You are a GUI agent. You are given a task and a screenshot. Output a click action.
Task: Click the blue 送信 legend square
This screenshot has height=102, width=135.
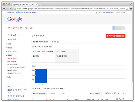pyautogui.click(x=34, y=56)
